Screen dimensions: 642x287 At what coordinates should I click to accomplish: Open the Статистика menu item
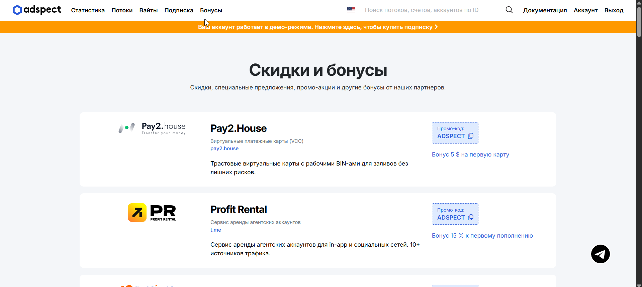tap(88, 10)
